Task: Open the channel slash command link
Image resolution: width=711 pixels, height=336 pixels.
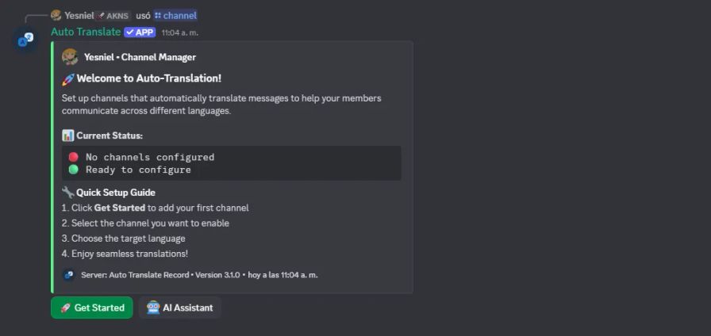Action: [175, 15]
